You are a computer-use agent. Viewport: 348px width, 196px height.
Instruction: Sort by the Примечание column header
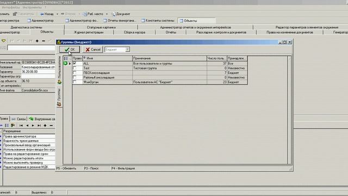point(170,58)
